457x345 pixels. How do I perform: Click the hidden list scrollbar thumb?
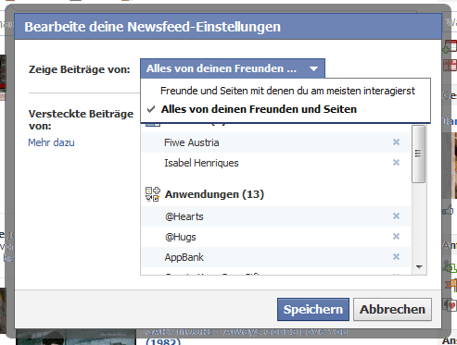[418, 154]
